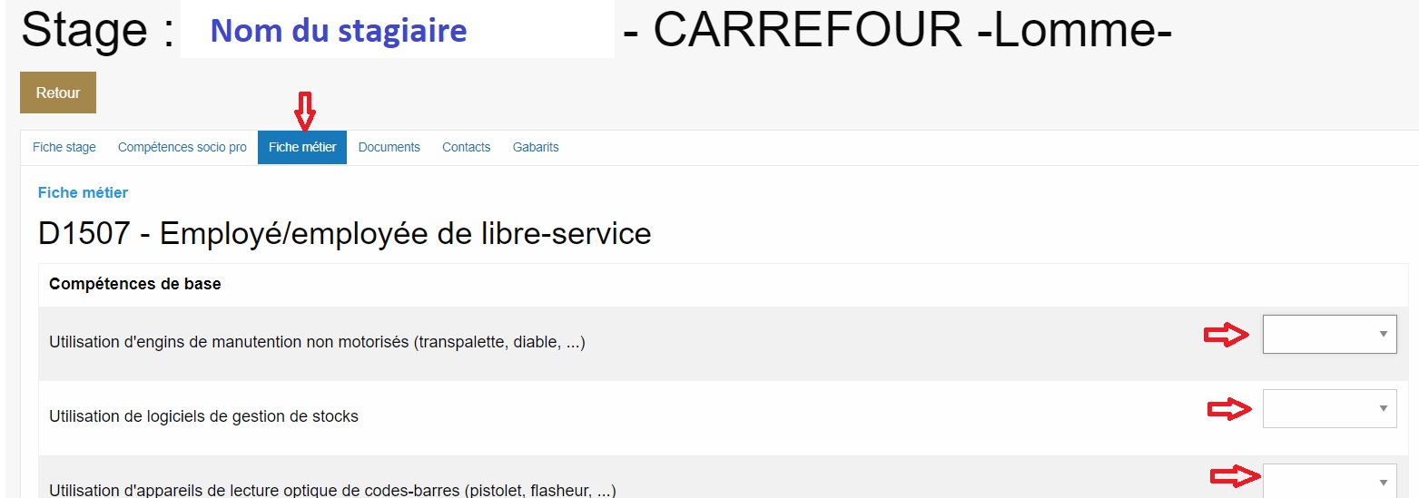This screenshot has height=498, width=1419.
Task: Select the Fiche métier tab
Action: pos(302,147)
